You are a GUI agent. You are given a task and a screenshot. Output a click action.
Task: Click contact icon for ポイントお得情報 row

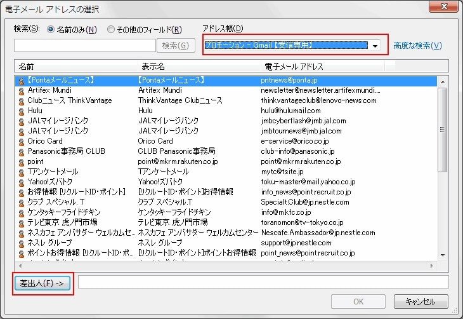tap(22, 254)
